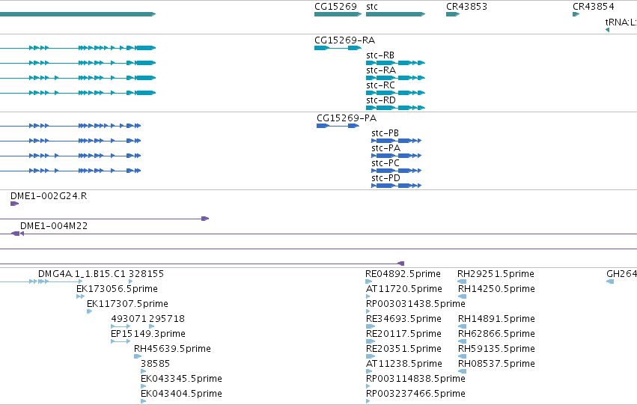Select the stc-PB coding sequence

[x=396, y=141]
